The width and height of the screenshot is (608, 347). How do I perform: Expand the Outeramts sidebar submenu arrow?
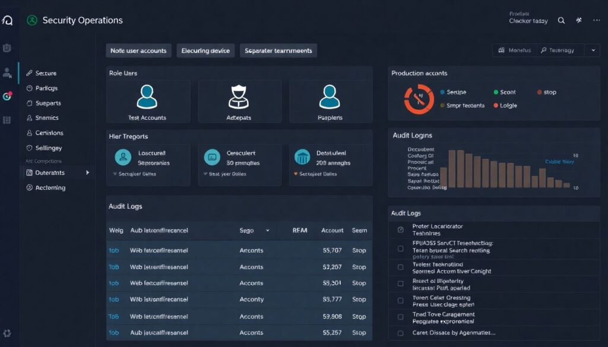[x=88, y=173]
